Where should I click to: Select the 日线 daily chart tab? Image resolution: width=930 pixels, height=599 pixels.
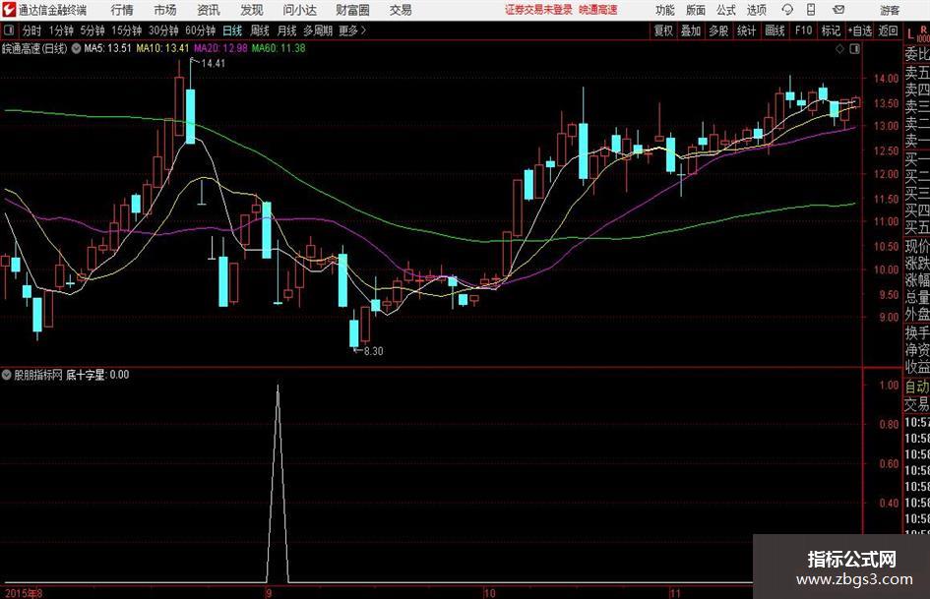pyautogui.click(x=232, y=30)
